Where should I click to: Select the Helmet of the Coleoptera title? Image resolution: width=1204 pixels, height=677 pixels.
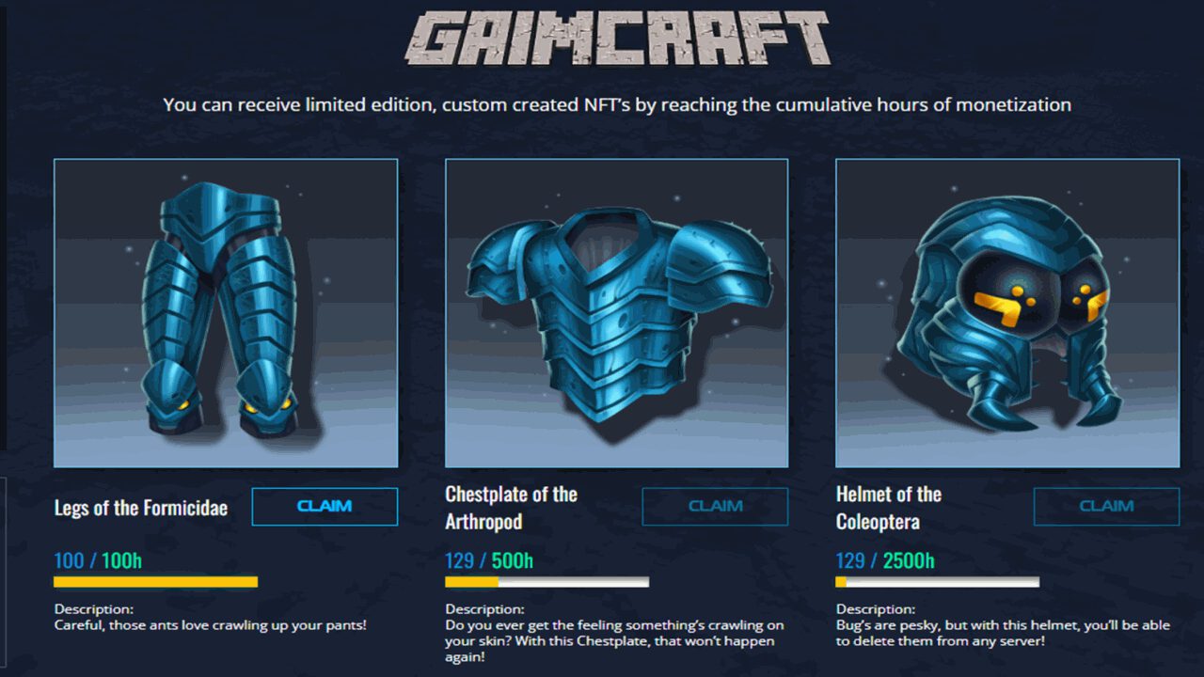click(x=889, y=508)
